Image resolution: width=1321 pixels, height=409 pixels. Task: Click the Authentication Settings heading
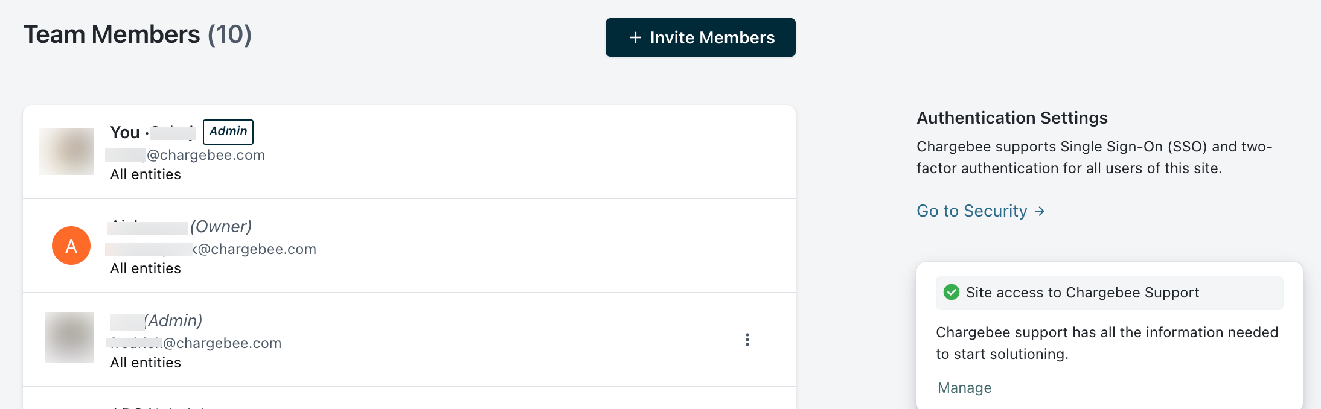coord(1012,118)
